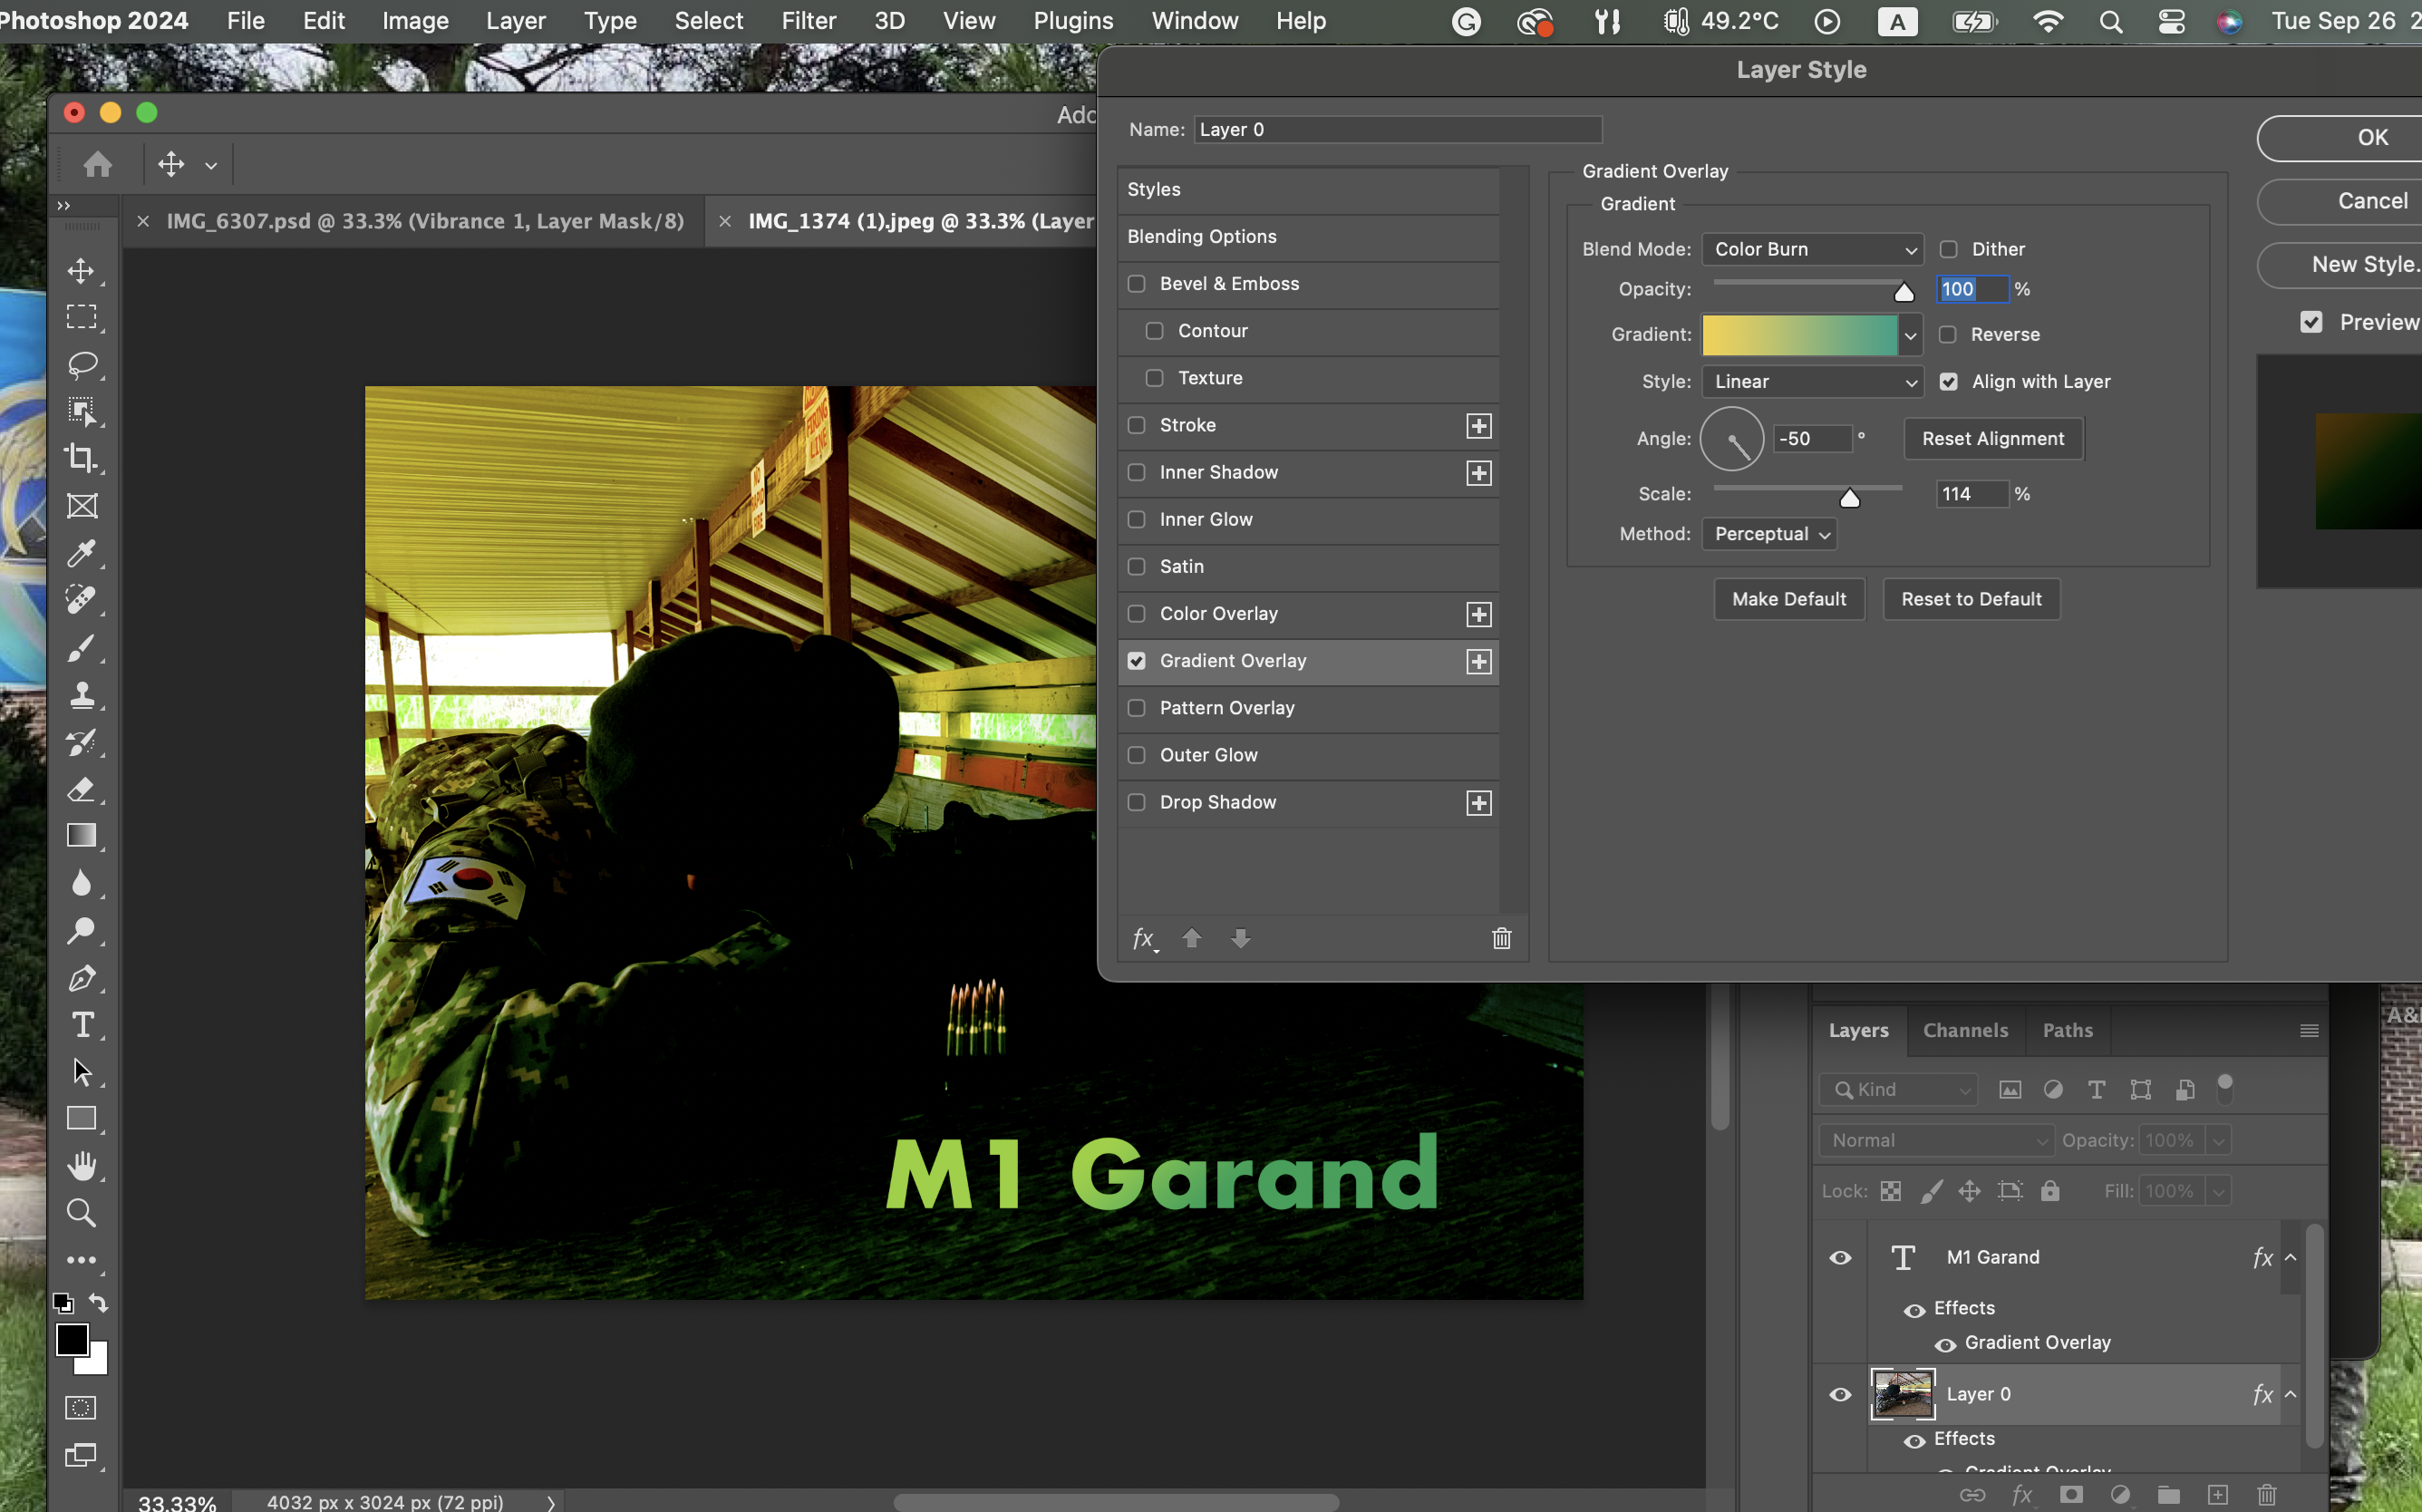Viewport: 2422px width, 1512px height.
Task: Hide the M1 Garand layer
Action: (x=1840, y=1258)
